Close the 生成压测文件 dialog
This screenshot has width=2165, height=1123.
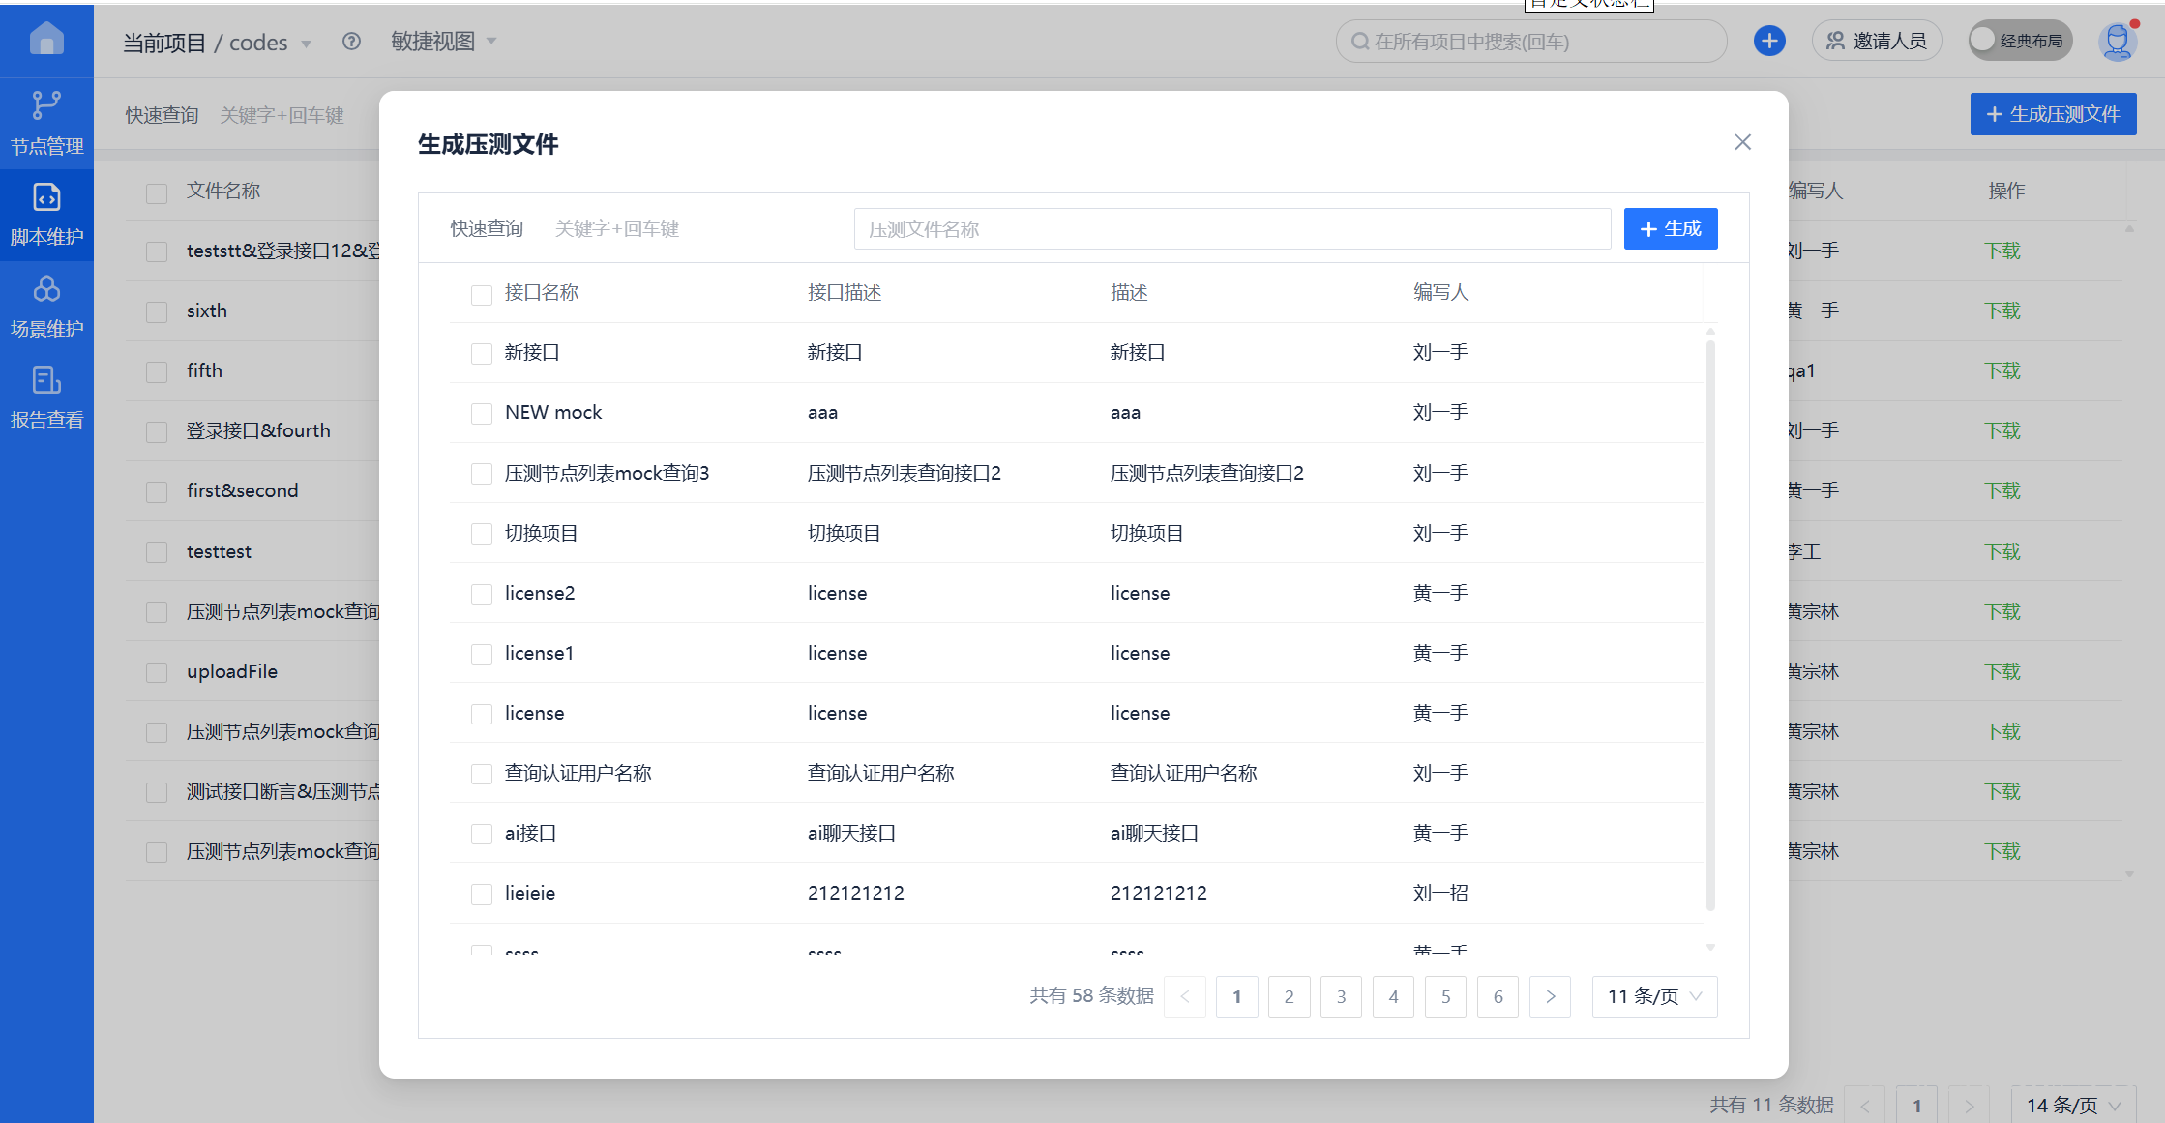(x=1742, y=142)
